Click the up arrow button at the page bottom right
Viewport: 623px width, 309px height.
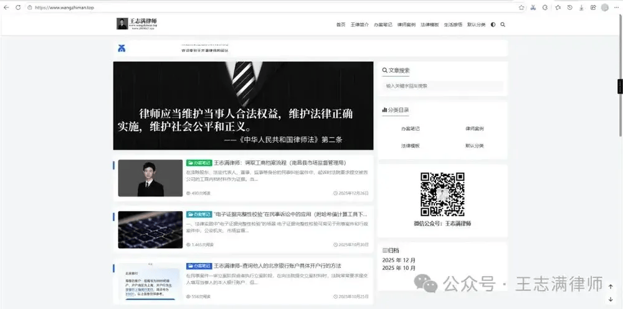click(x=611, y=287)
